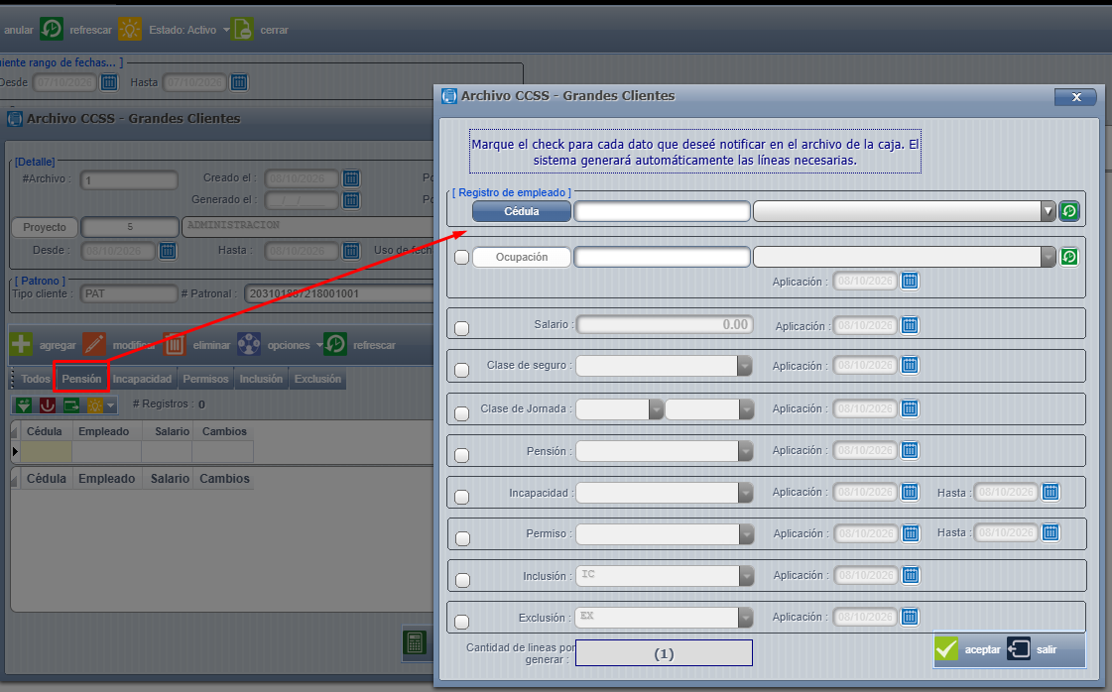This screenshot has width=1112, height=692.
Task: Enable the Ocupación checkbox
Action: click(461, 258)
